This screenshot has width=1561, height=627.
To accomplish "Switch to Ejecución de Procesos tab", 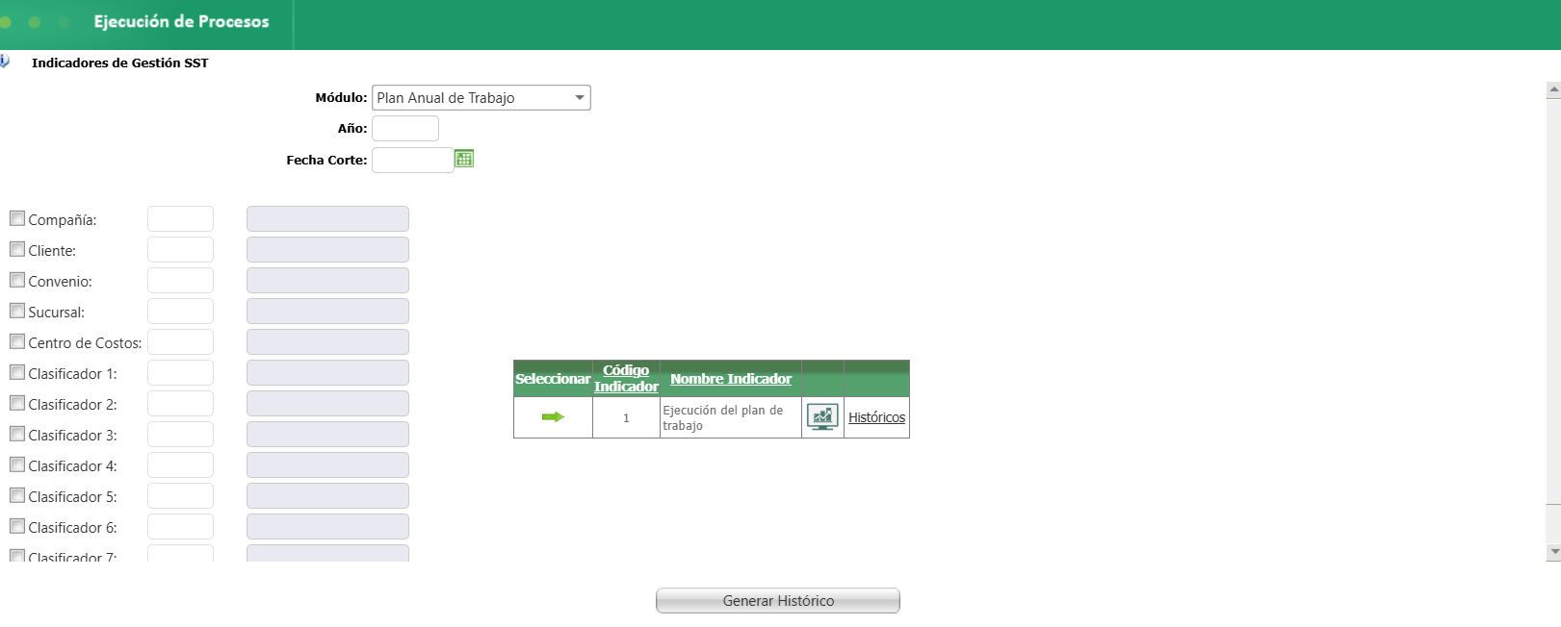I will (x=181, y=21).
